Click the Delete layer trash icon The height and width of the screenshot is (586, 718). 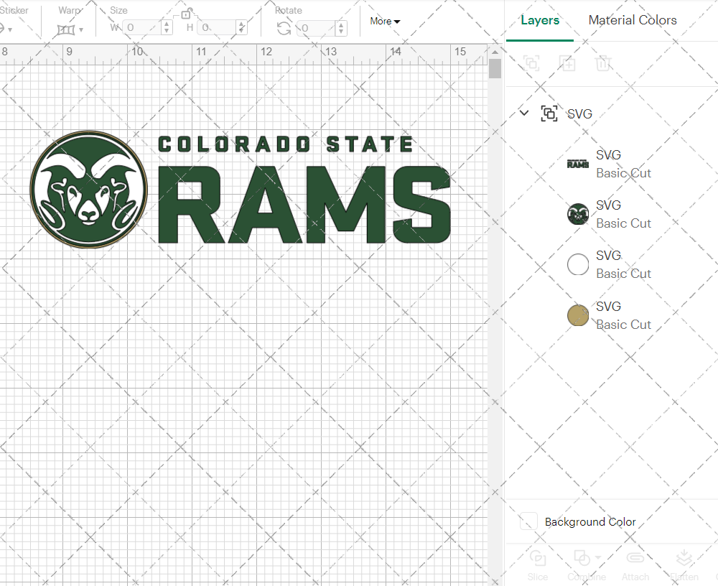(603, 62)
